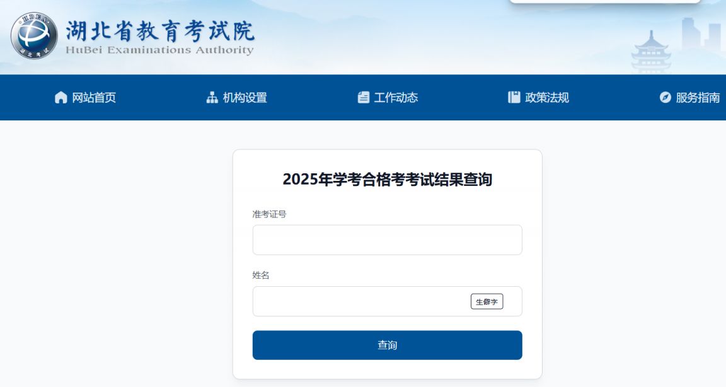Click the Yellow Crane Tower illustration
Screen dimensions: 726x387
pos(652,52)
